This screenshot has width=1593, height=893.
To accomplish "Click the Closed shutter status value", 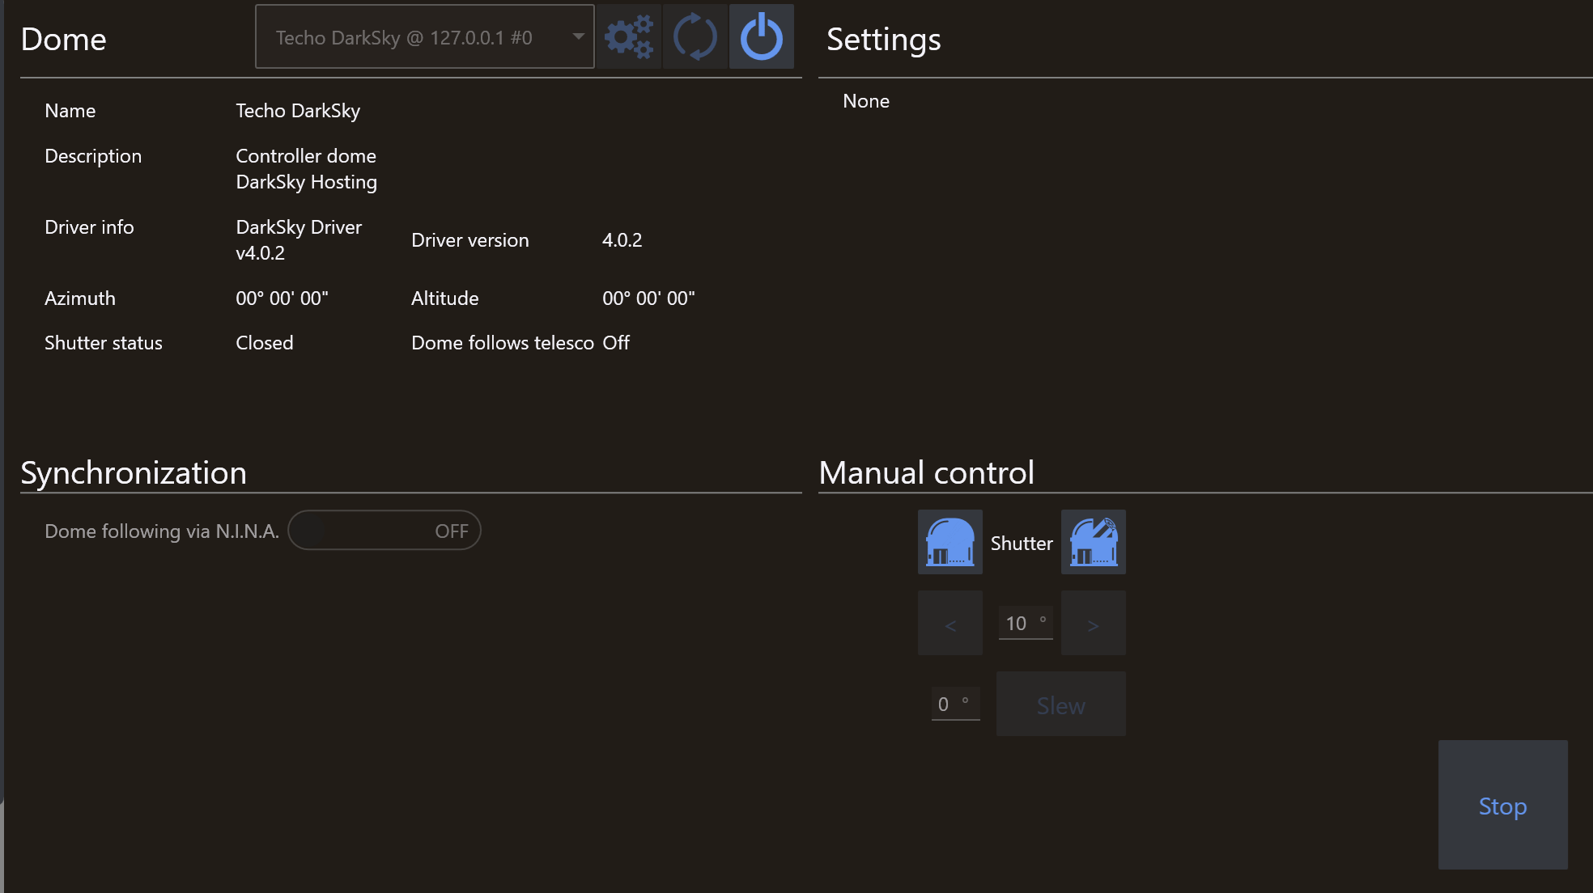I will [264, 343].
